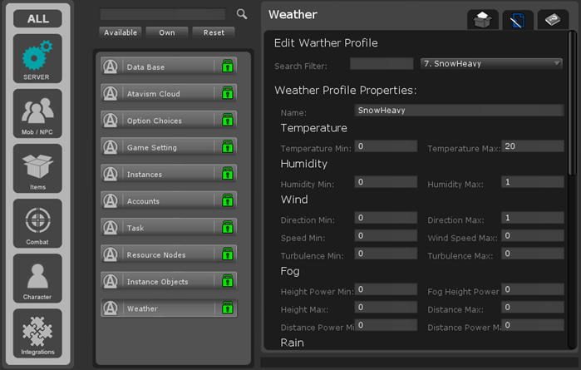Select the ALL category button
The width and height of the screenshot is (581, 370).
pos(37,18)
